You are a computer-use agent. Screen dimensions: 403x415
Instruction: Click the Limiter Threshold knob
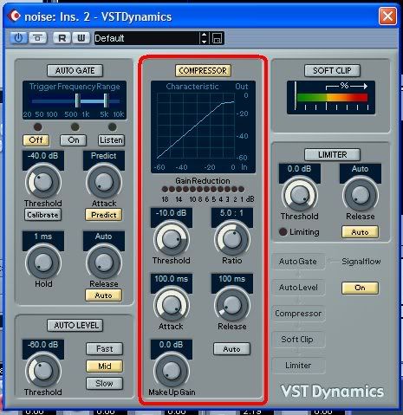[x=300, y=195]
